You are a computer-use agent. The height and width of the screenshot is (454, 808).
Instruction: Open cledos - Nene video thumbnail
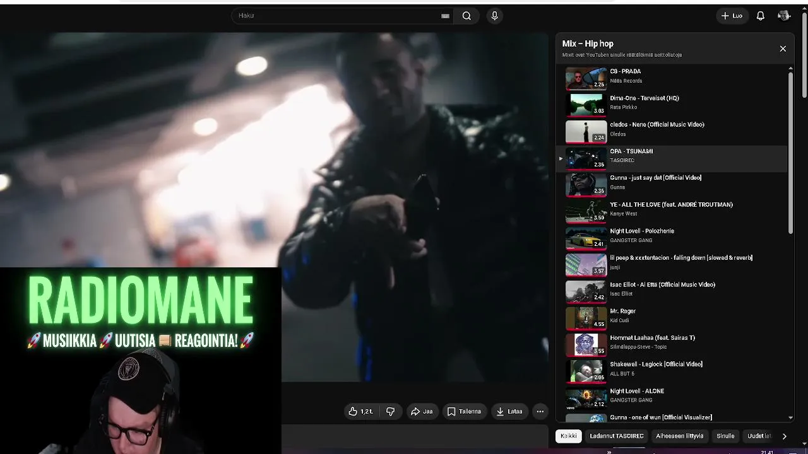pos(586,131)
